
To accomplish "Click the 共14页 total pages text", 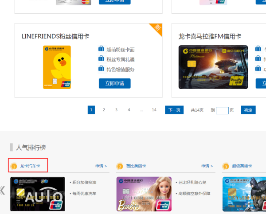I will (197, 110).
